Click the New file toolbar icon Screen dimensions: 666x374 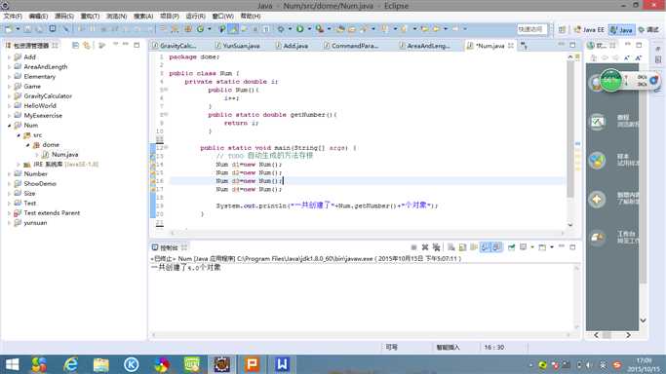tap(9, 29)
